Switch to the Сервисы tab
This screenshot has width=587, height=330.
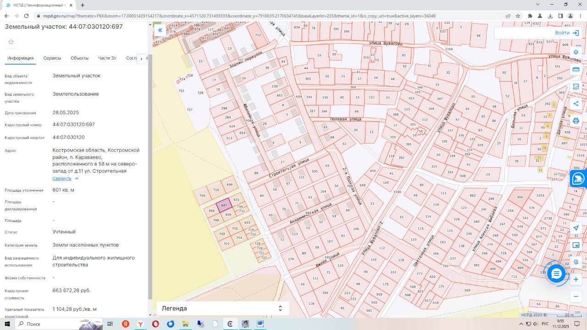click(x=52, y=58)
